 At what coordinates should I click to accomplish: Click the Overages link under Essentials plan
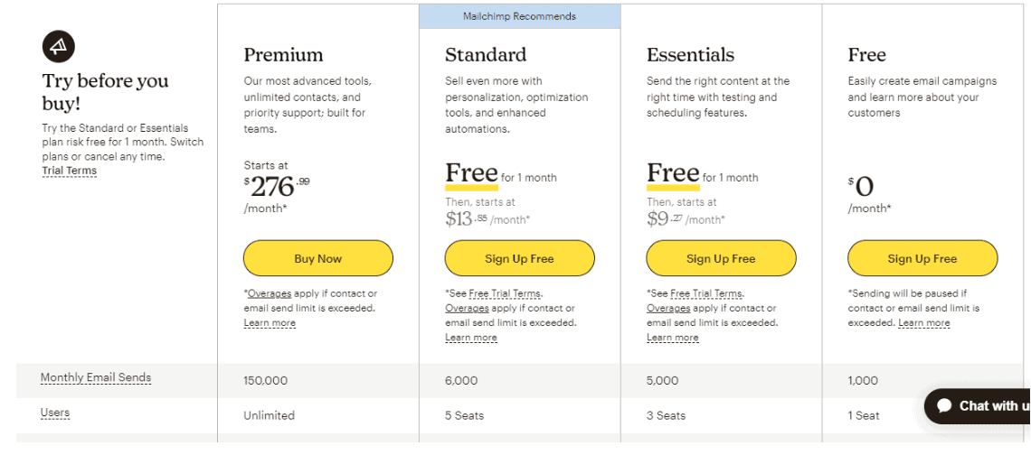(668, 308)
